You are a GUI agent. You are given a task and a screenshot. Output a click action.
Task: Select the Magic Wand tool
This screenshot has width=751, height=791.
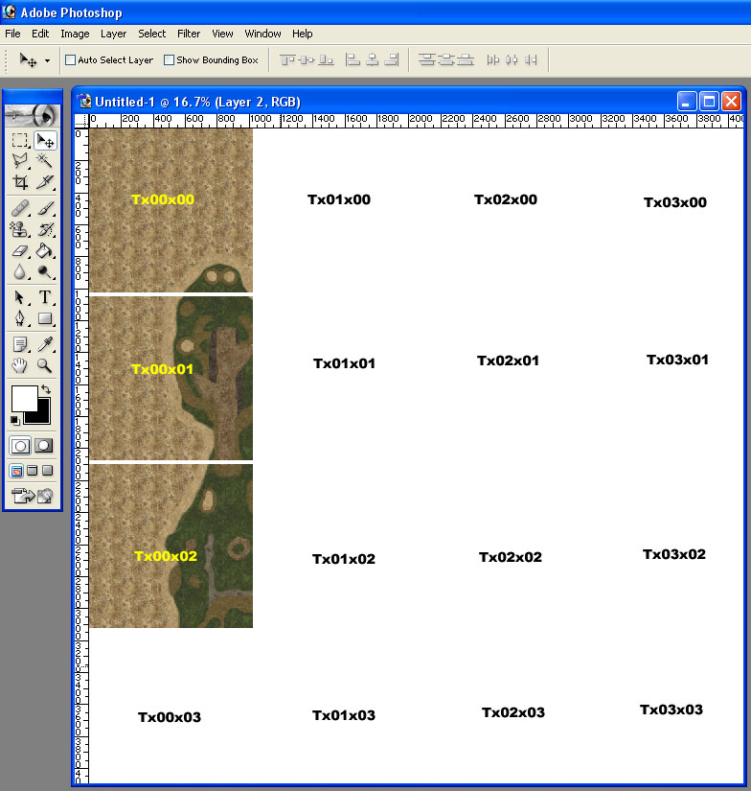point(45,160)
